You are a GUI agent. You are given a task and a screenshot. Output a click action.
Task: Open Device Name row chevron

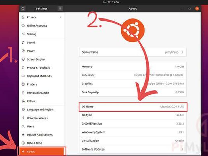[182, 52]
